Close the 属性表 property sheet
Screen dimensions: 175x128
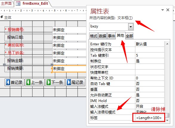(x=168, y=10)
